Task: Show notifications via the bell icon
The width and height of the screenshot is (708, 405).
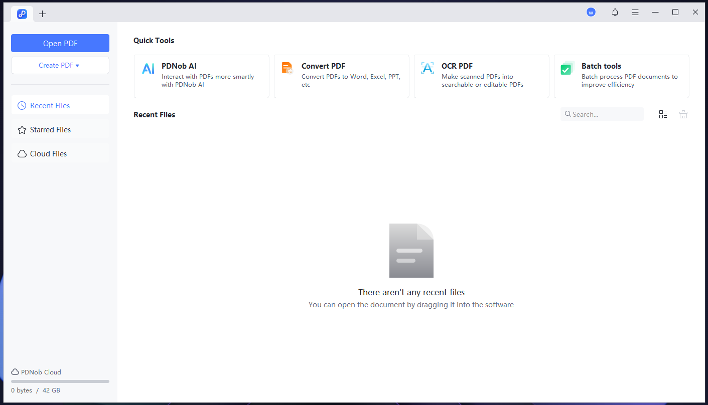Action: click(615, 12)
